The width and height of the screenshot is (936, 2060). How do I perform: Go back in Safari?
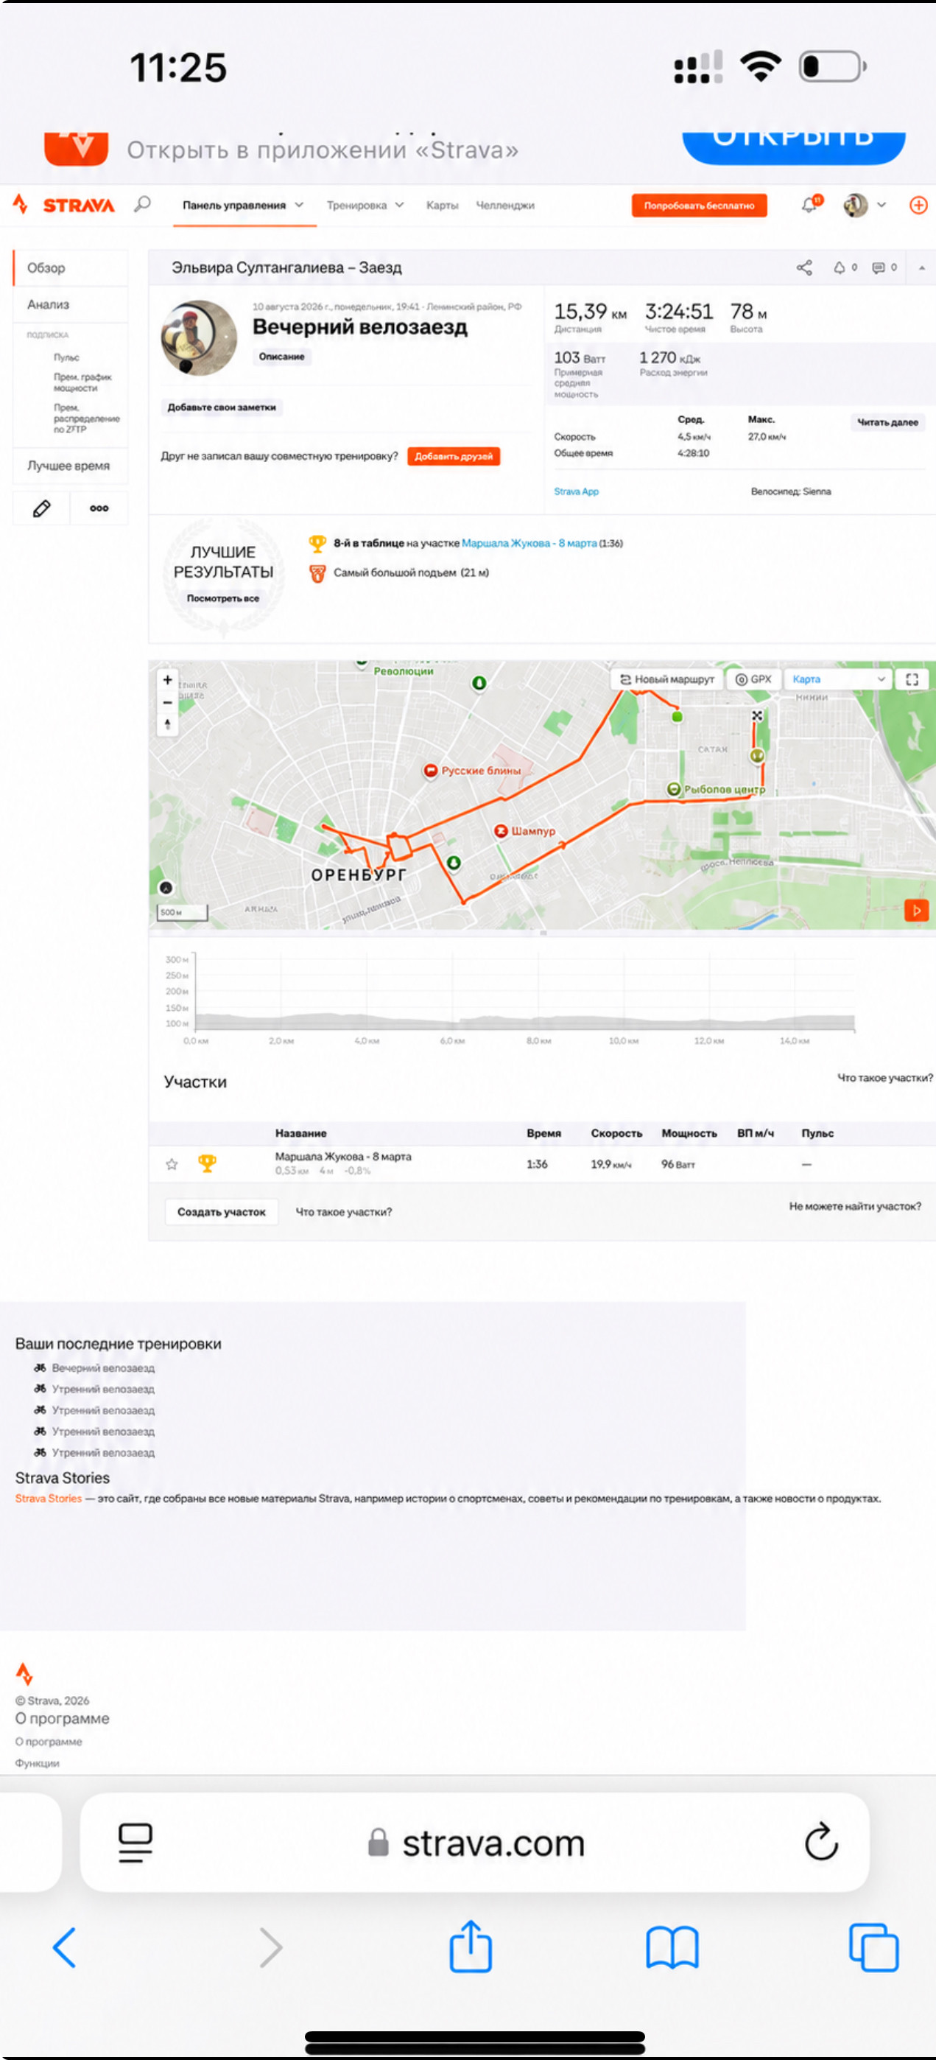click(64, 1947)
